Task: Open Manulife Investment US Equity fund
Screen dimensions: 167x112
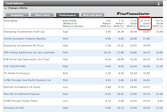Action: 22,87
